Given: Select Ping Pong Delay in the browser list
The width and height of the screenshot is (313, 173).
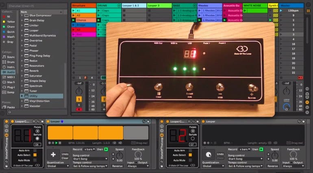Looking at the screenshot, I should pos(40,56).
